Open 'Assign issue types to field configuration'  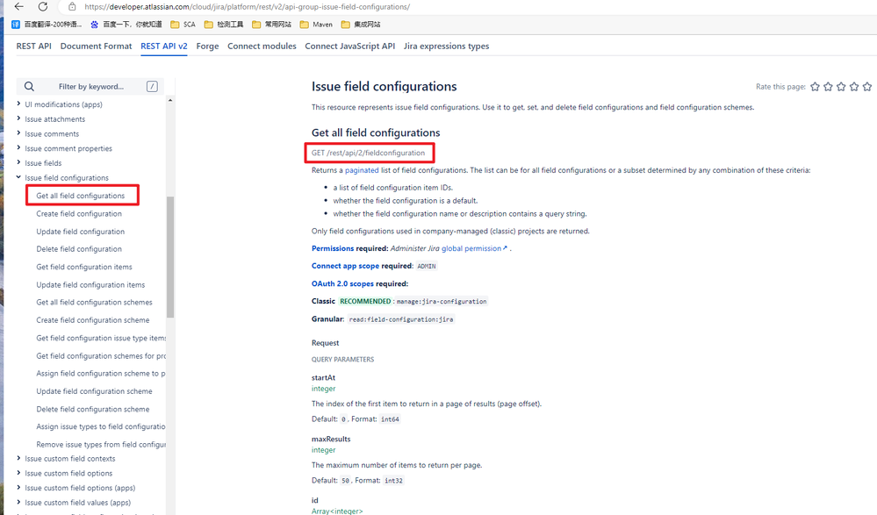click(101, 426)
